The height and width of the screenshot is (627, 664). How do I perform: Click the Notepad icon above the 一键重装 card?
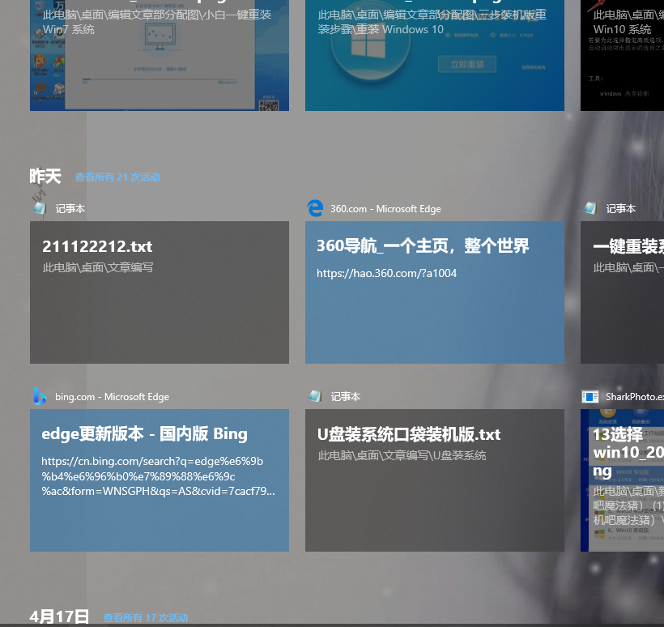coord(590,208)
